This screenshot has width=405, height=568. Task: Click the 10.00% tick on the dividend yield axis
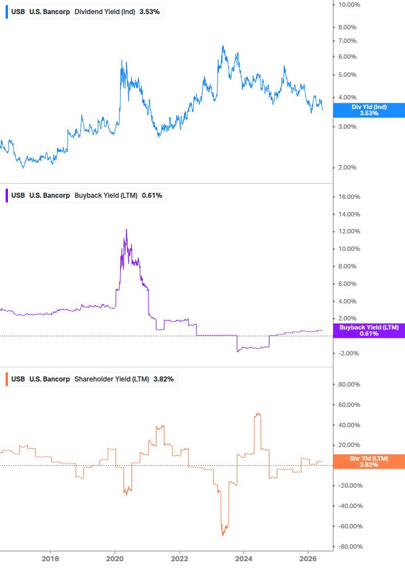[x=349, y=5]
